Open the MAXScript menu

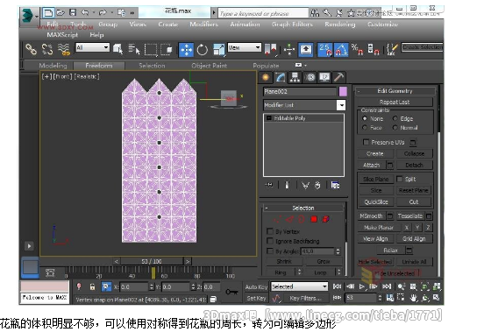[x=62, y=35]
